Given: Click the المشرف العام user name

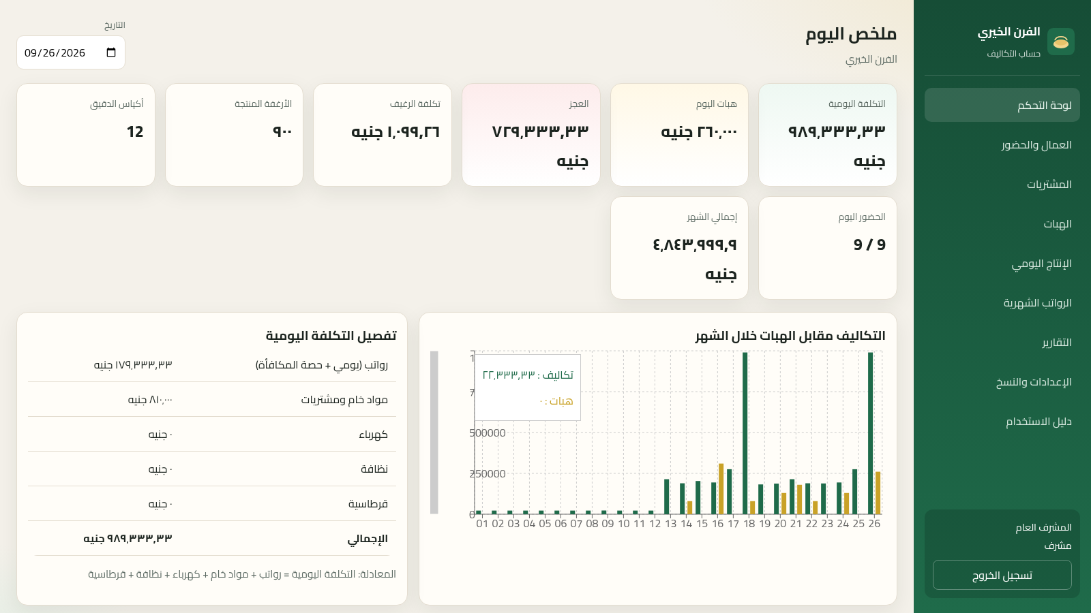Looking at the screenshot, I should tap(1043, 527).
